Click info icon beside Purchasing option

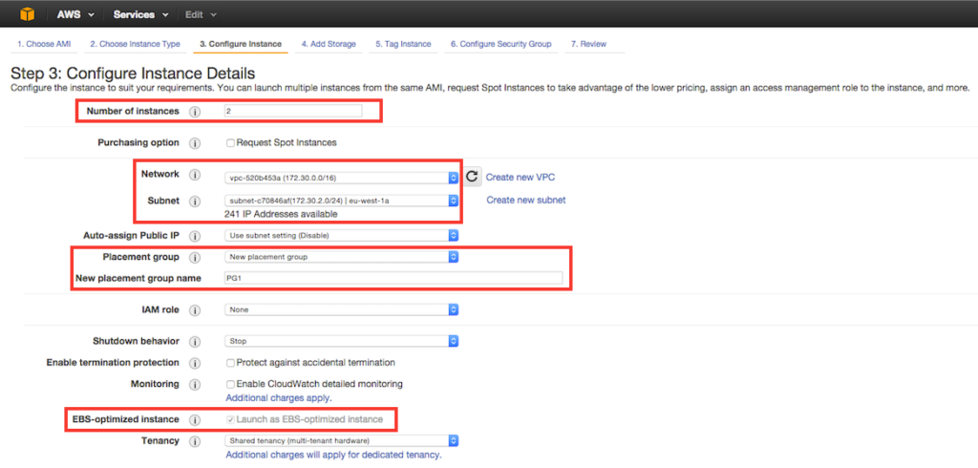[195, 143]
